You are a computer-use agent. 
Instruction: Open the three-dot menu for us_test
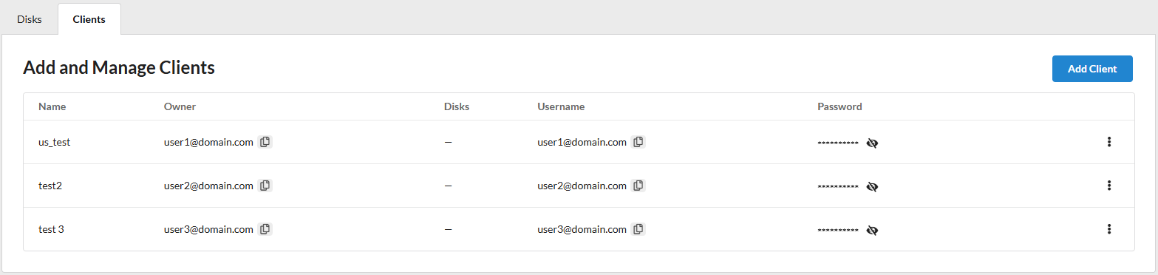coord(1108,142)
